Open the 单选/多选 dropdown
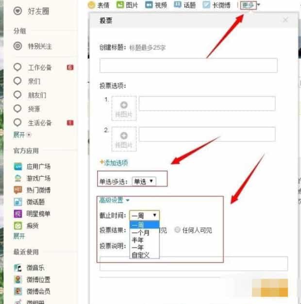 144,181
